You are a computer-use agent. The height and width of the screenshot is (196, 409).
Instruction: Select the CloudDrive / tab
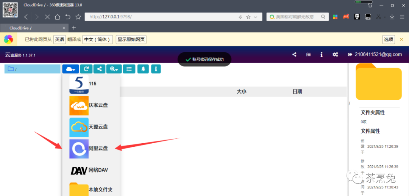pos(34,28)
